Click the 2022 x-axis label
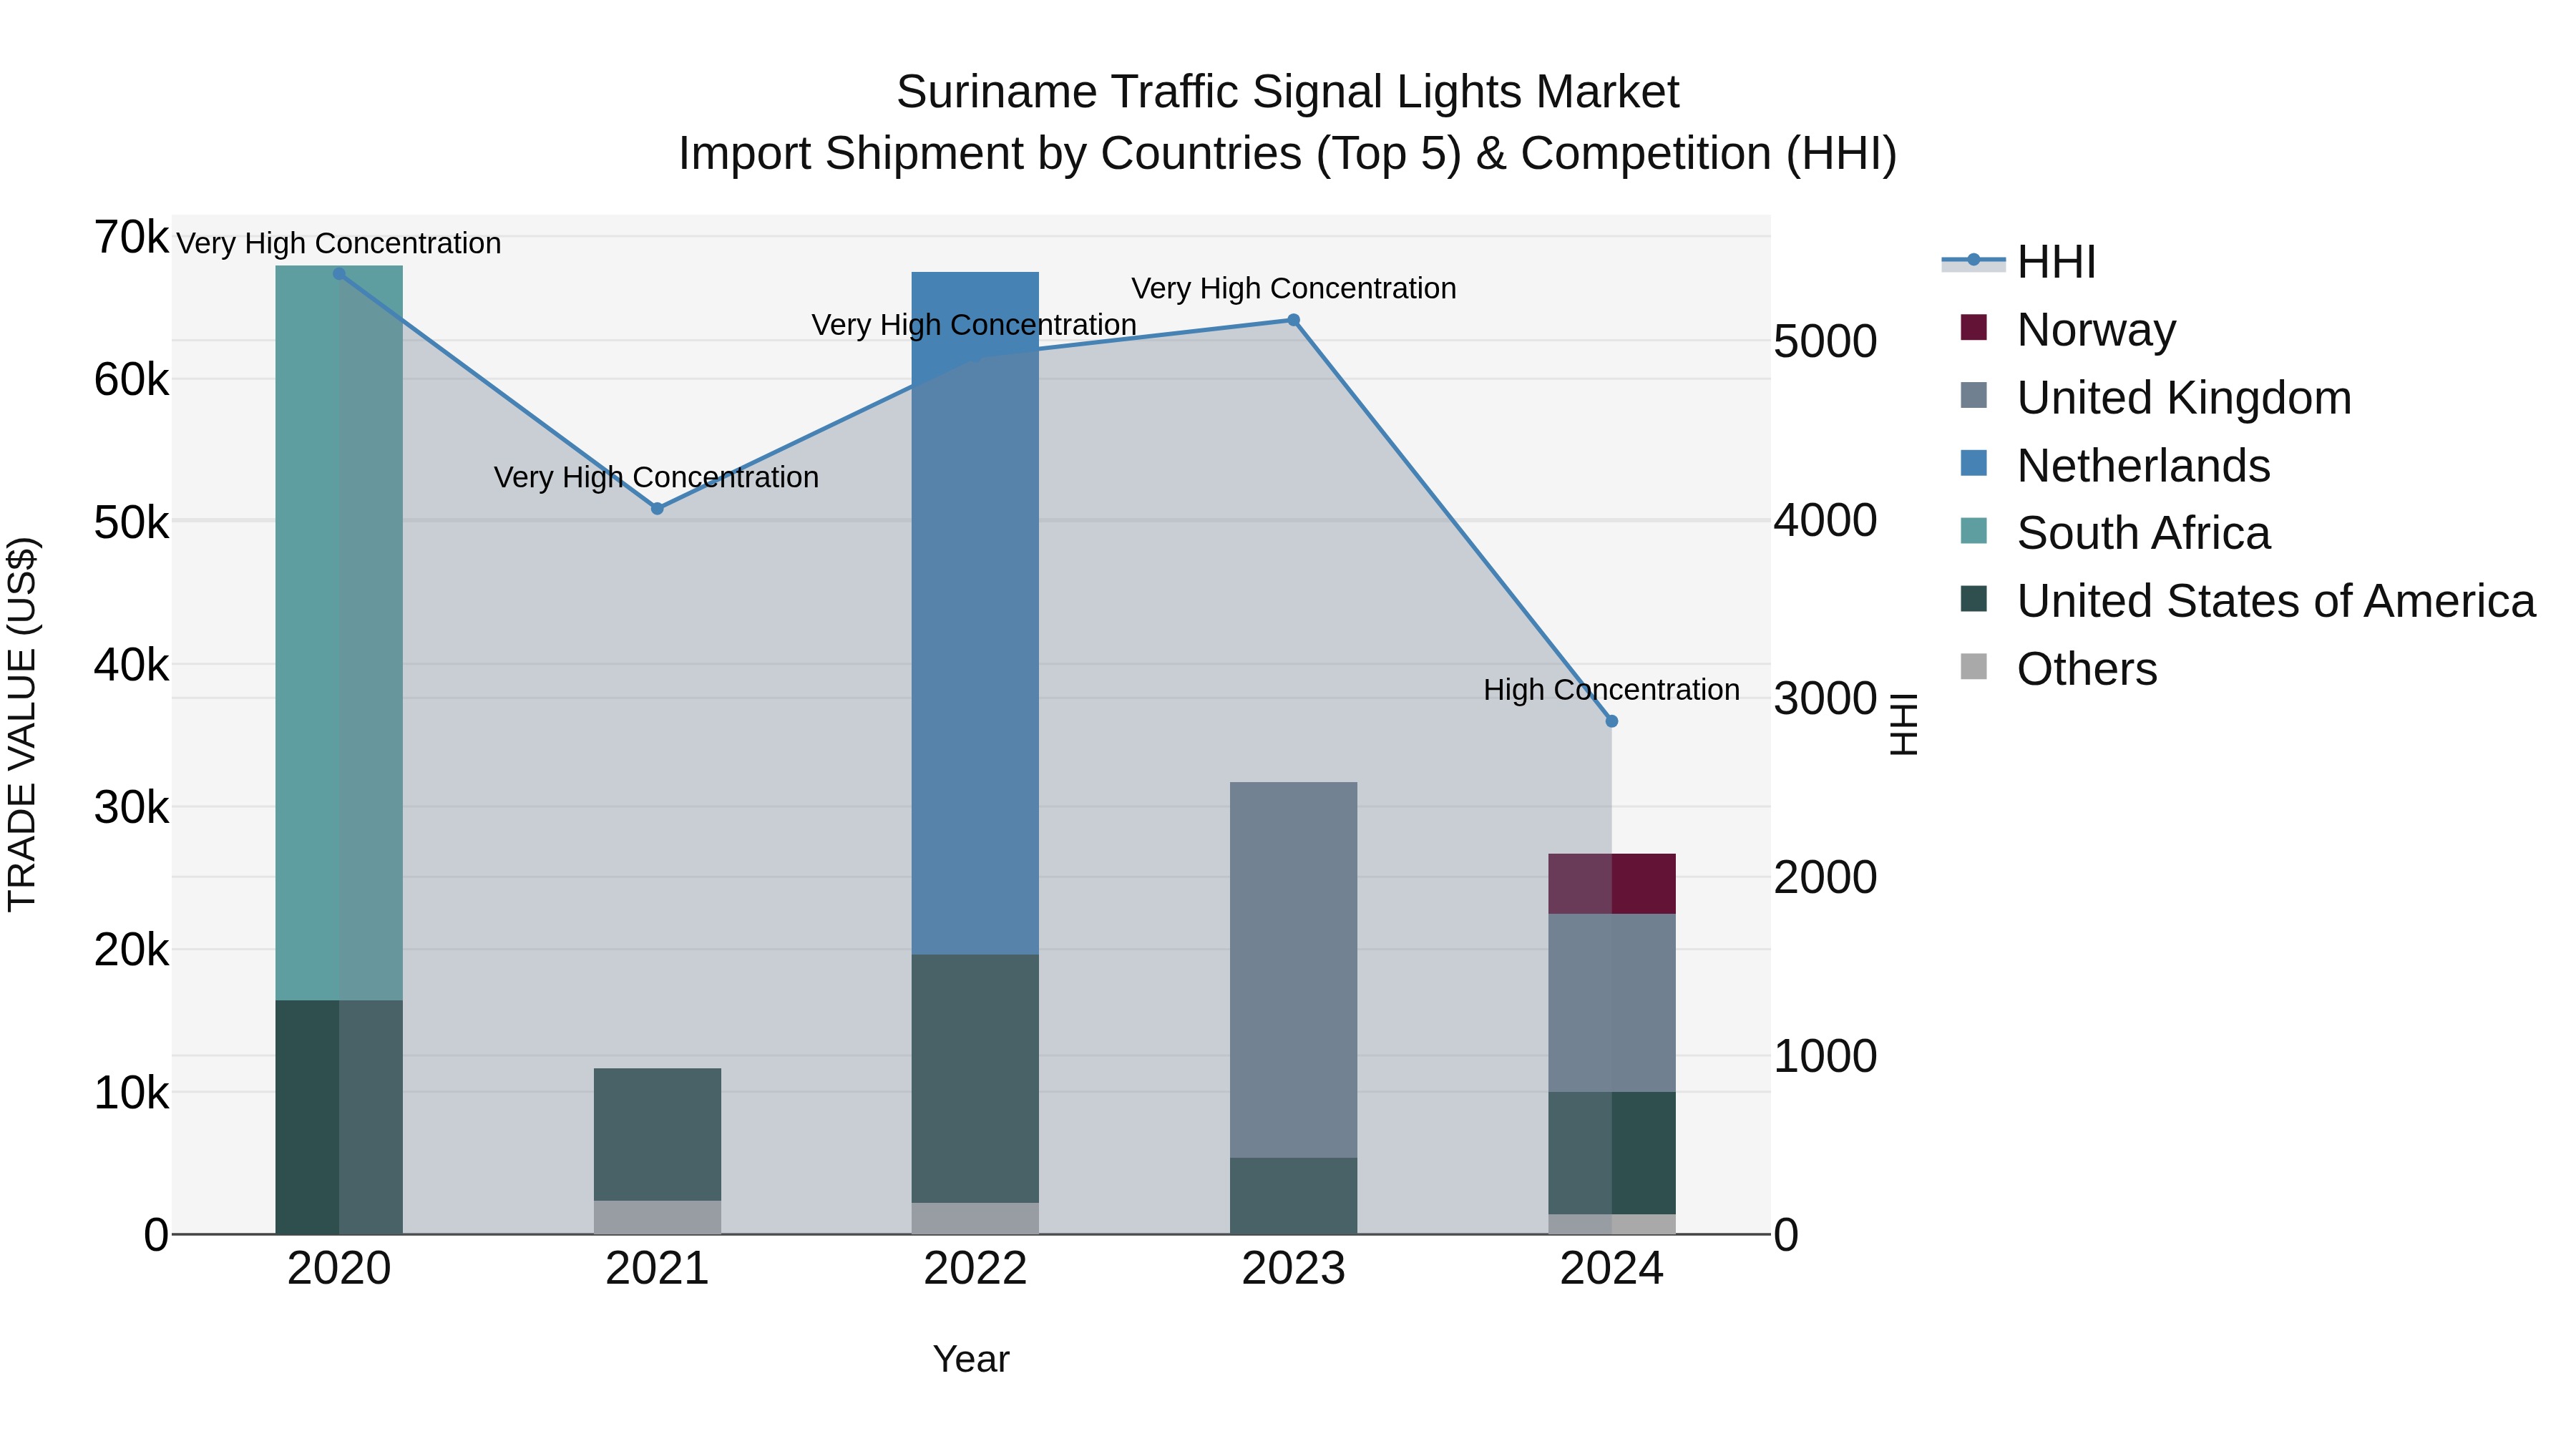 [975, 1269]
